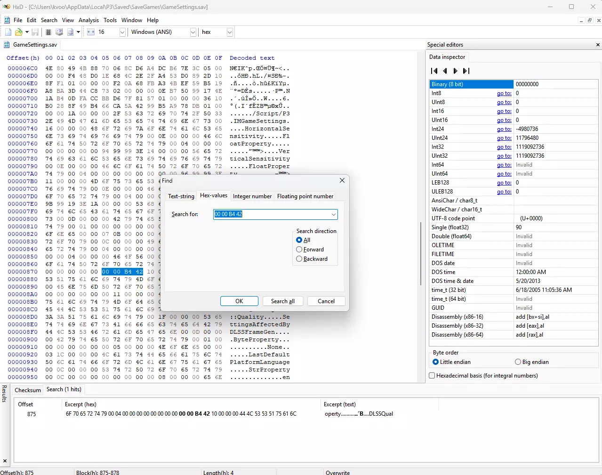602x475 pixels.
Task: Jump to last byte in Data inspector
Action: click(466, 71)
